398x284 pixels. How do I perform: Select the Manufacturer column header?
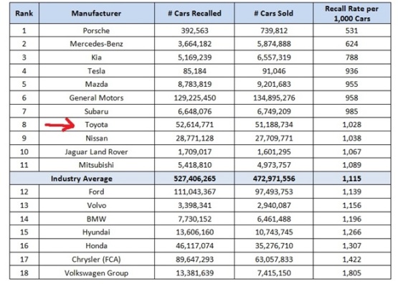(97, 13)
